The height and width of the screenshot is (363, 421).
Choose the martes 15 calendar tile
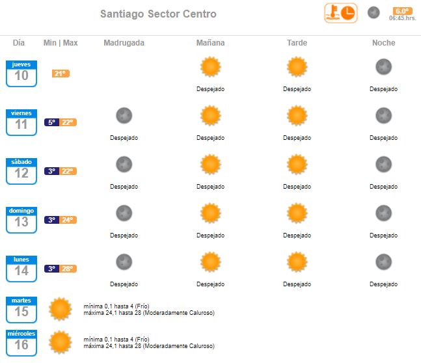21,310
